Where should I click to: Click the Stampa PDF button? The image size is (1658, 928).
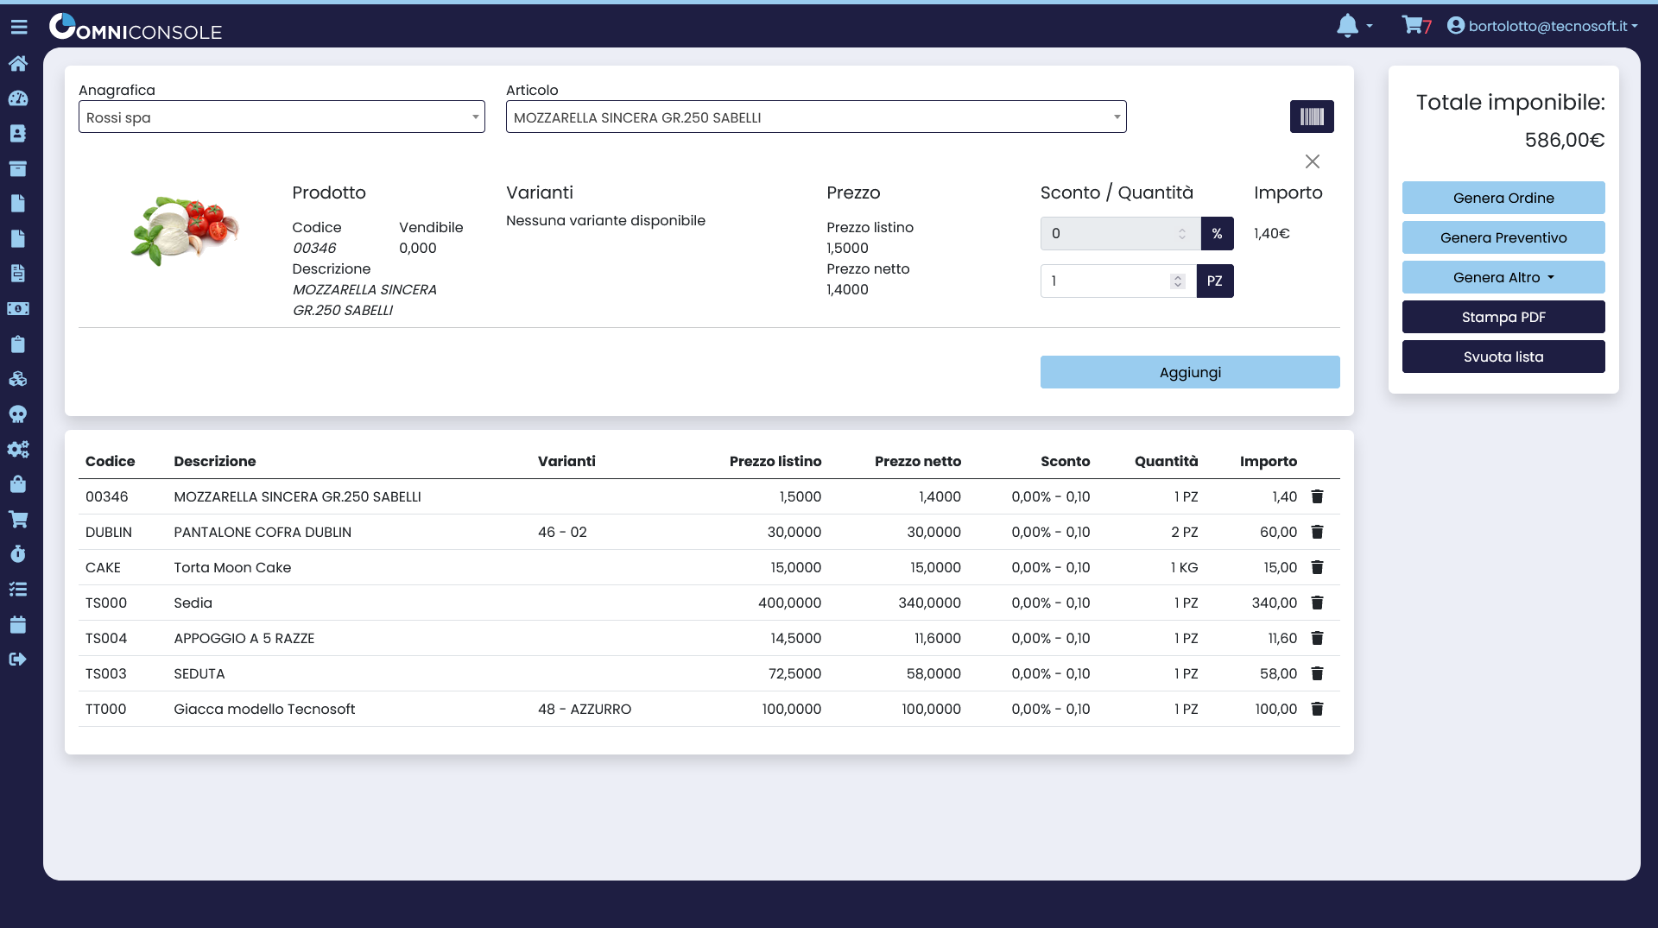(x=1503, y=317)
